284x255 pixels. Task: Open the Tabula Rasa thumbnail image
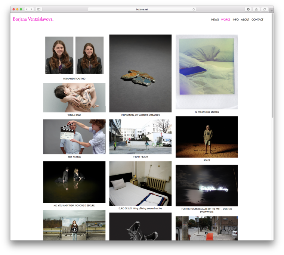click(x=74, y=97)
